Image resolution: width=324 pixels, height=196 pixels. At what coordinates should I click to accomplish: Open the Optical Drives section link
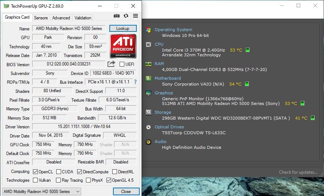[169, 127]
